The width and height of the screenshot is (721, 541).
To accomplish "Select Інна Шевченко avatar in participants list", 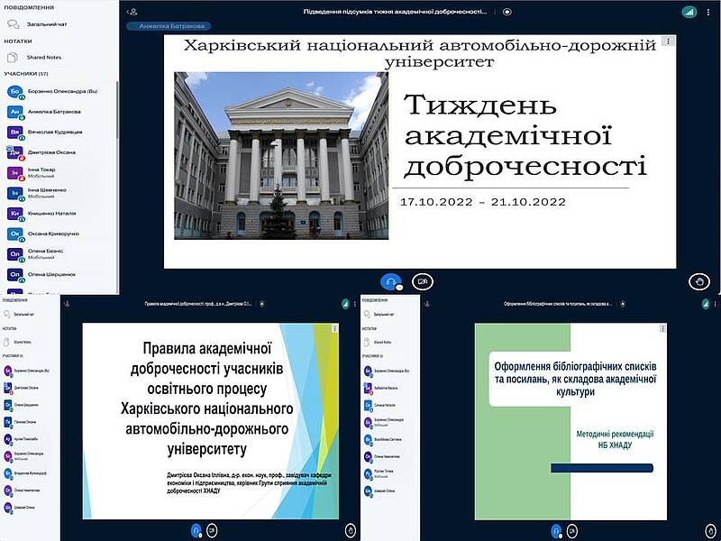I will 14,193.
